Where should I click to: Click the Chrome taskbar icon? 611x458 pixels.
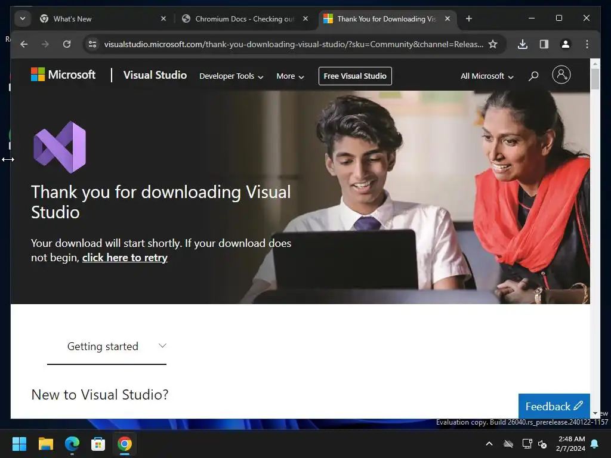click(x=125, y=444)
